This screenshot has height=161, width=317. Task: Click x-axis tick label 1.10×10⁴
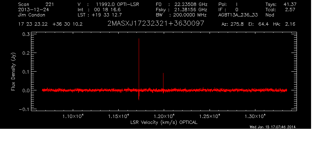coord(73,116)
